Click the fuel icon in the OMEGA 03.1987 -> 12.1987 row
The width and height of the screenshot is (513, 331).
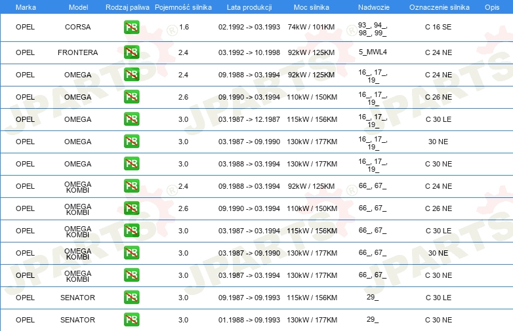click(131, 119)
